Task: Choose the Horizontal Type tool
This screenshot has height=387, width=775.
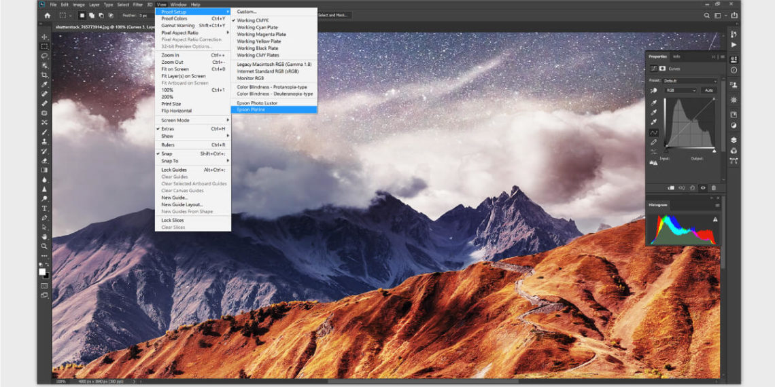Action: (45, 208)
